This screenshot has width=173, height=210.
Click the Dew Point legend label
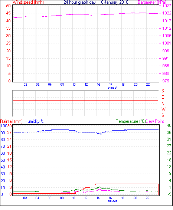pyautogui.click(x=155, y=121)
